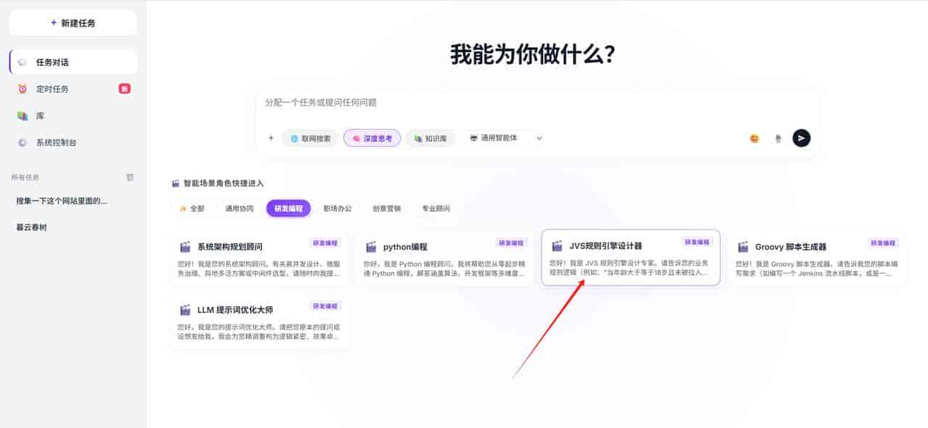Click the delete icon beside 所有任务
The width and height of the screenshot is (928, 428).
(130, 177)
